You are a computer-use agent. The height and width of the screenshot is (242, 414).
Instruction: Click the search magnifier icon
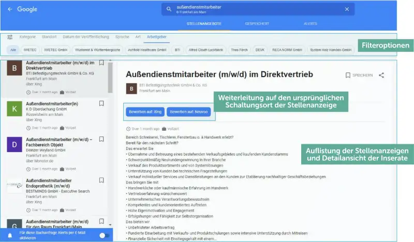coord(169,9)
